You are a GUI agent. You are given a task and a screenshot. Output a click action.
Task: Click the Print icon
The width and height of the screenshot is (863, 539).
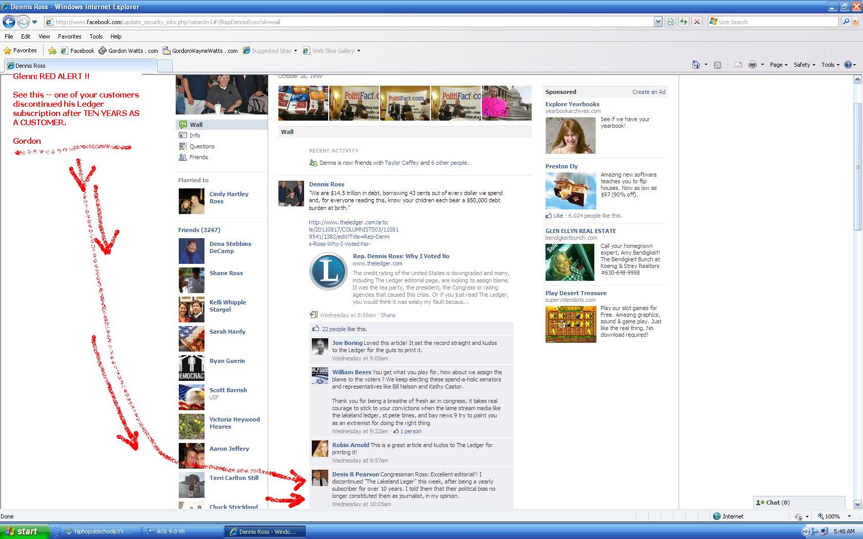[x=753, y=65]
